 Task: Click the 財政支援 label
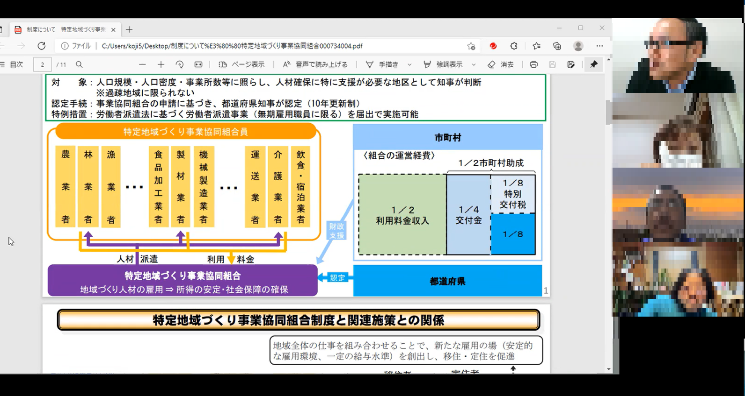336,231
